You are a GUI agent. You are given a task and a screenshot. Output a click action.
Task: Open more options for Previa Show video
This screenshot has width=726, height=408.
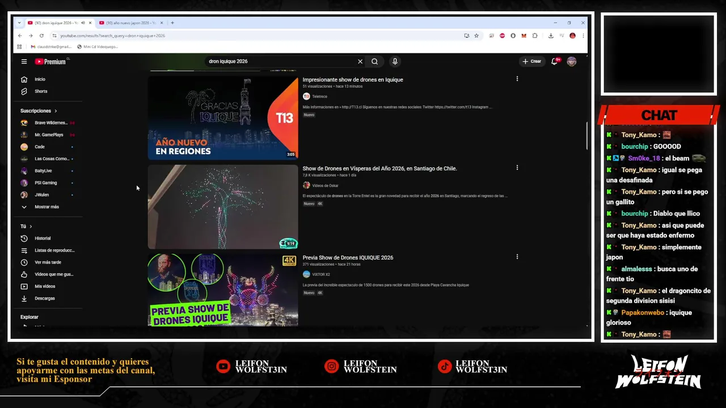pyautogui.click(x=517, y=257)
